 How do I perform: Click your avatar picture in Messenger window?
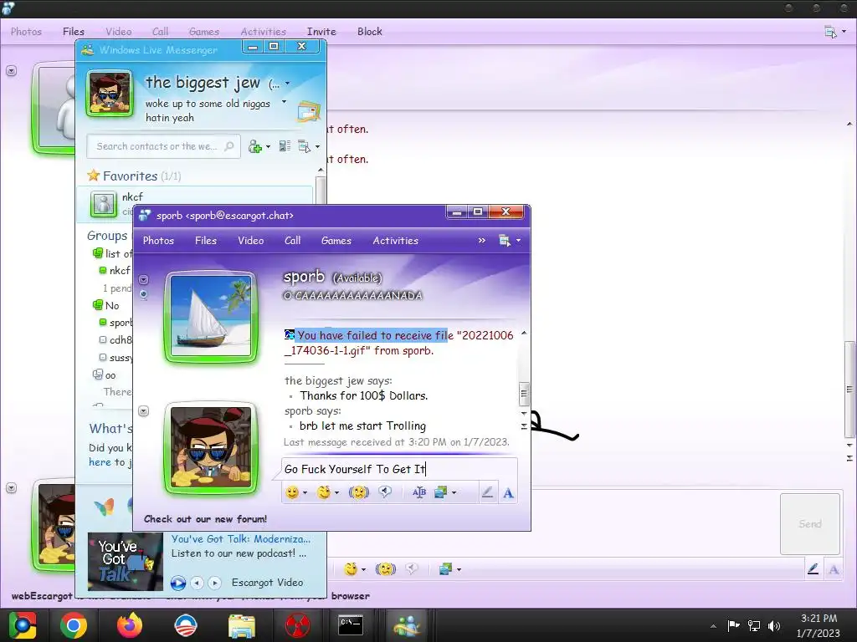110,94
